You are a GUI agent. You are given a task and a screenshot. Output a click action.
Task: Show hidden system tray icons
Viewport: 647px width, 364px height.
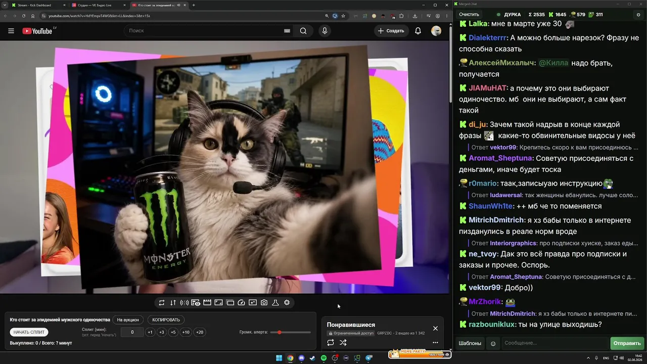click(x=588, y=358)
